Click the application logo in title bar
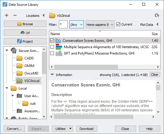The width and height of the screenshot is (164, 134). 5,4
